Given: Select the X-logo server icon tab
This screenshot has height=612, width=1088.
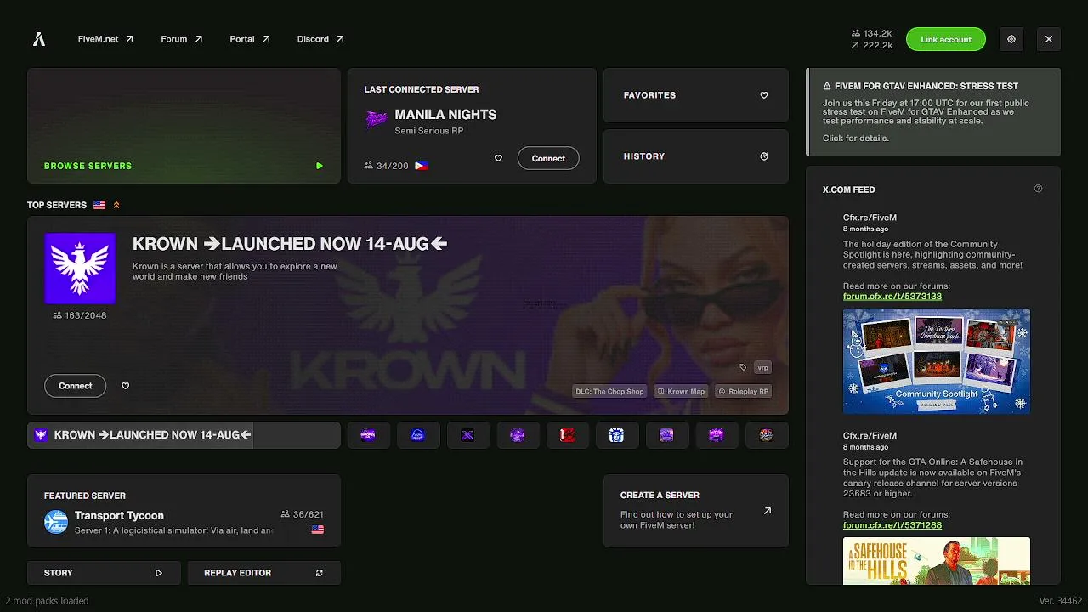Looking at the screenshot, I should (467, 435).
